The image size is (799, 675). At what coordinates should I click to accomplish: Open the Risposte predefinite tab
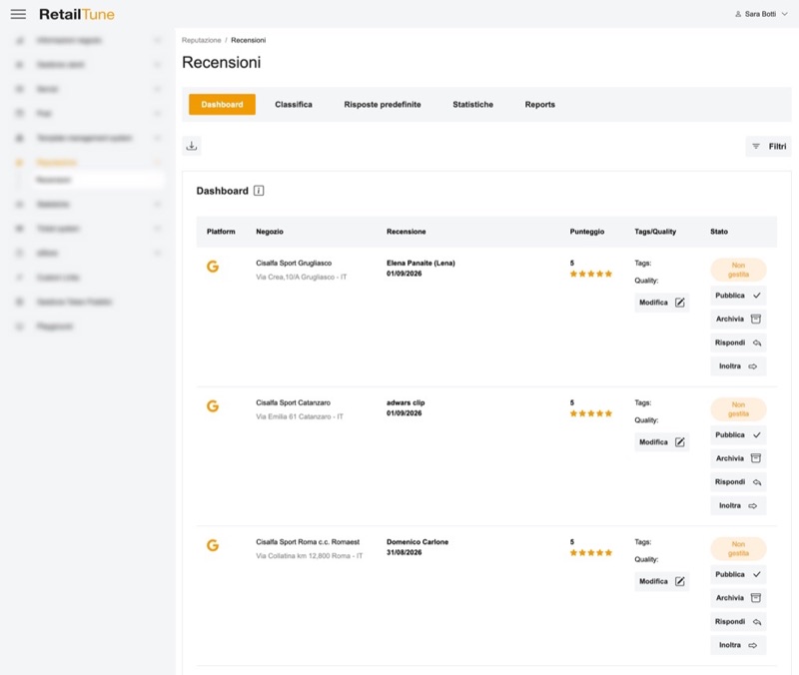(x=383, y=105)
